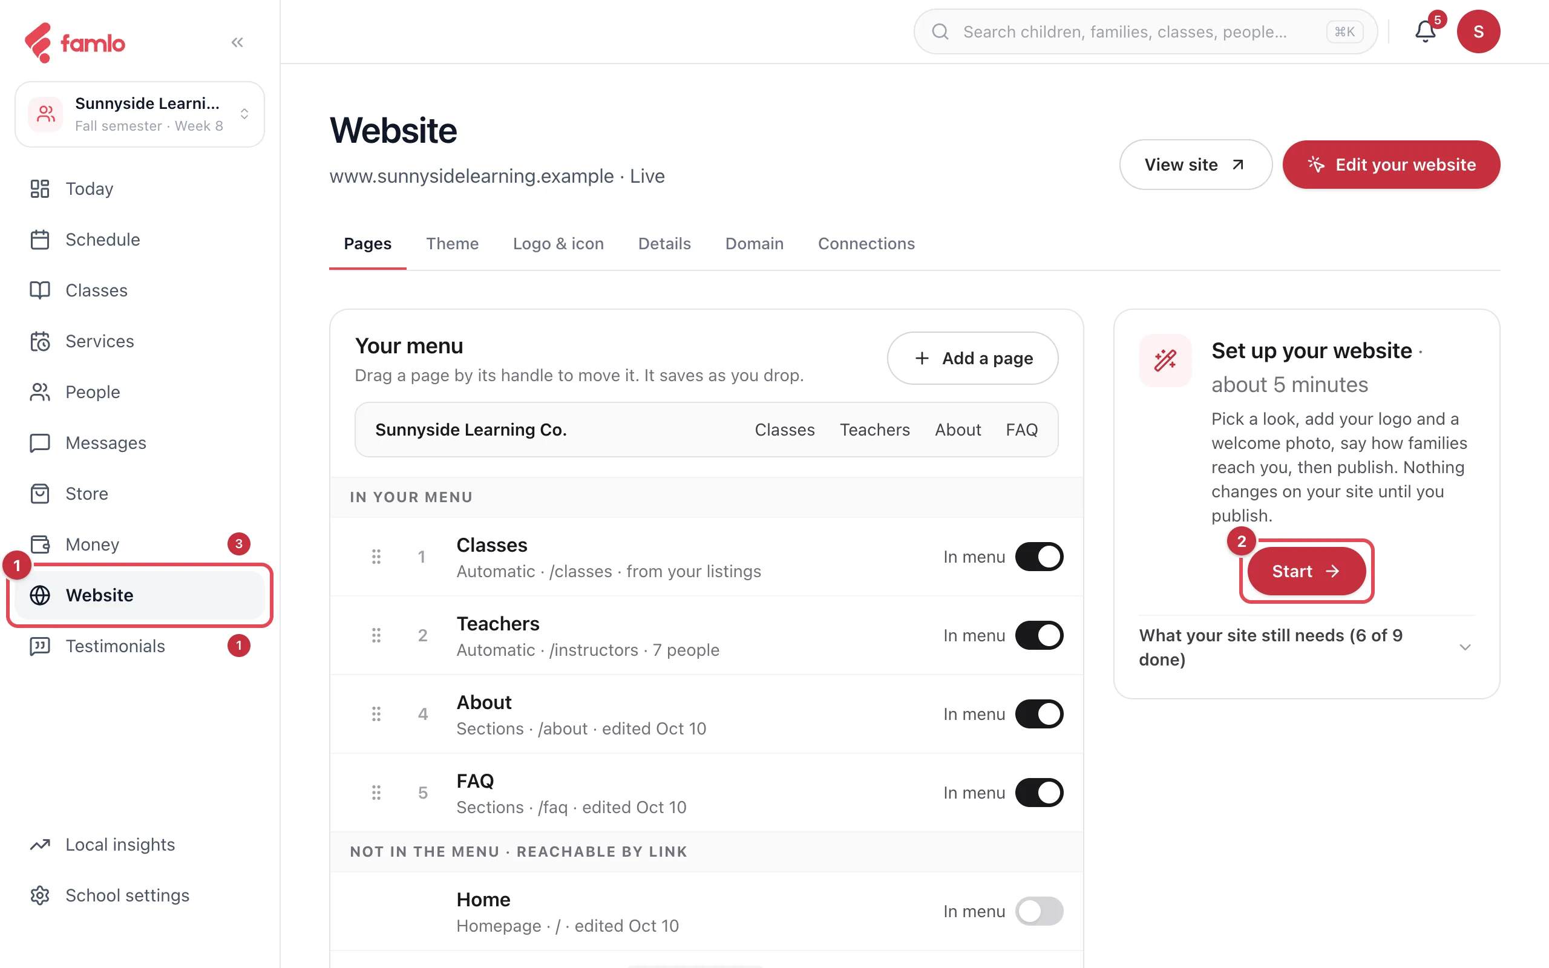Open the Home page row
The height and width of the screenshot is (968, 1549).
[706, 912]
